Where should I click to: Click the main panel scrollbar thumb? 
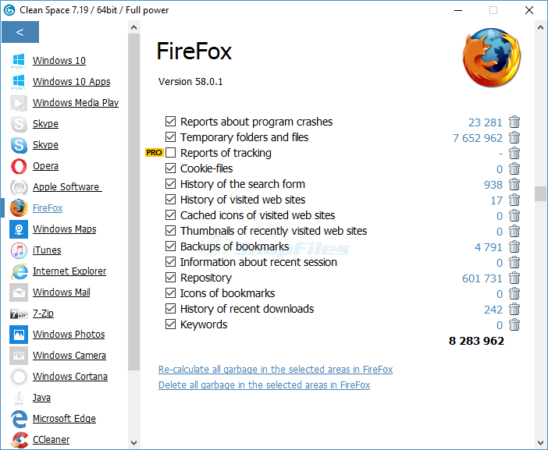tap(540, 193)
